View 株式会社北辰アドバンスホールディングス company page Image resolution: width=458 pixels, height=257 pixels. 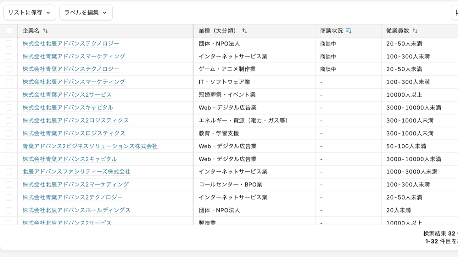76,210
